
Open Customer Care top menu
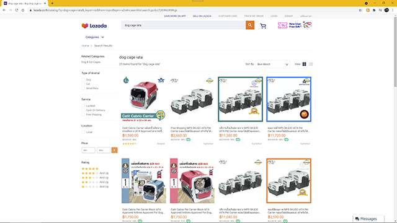[x=228, y=16]
